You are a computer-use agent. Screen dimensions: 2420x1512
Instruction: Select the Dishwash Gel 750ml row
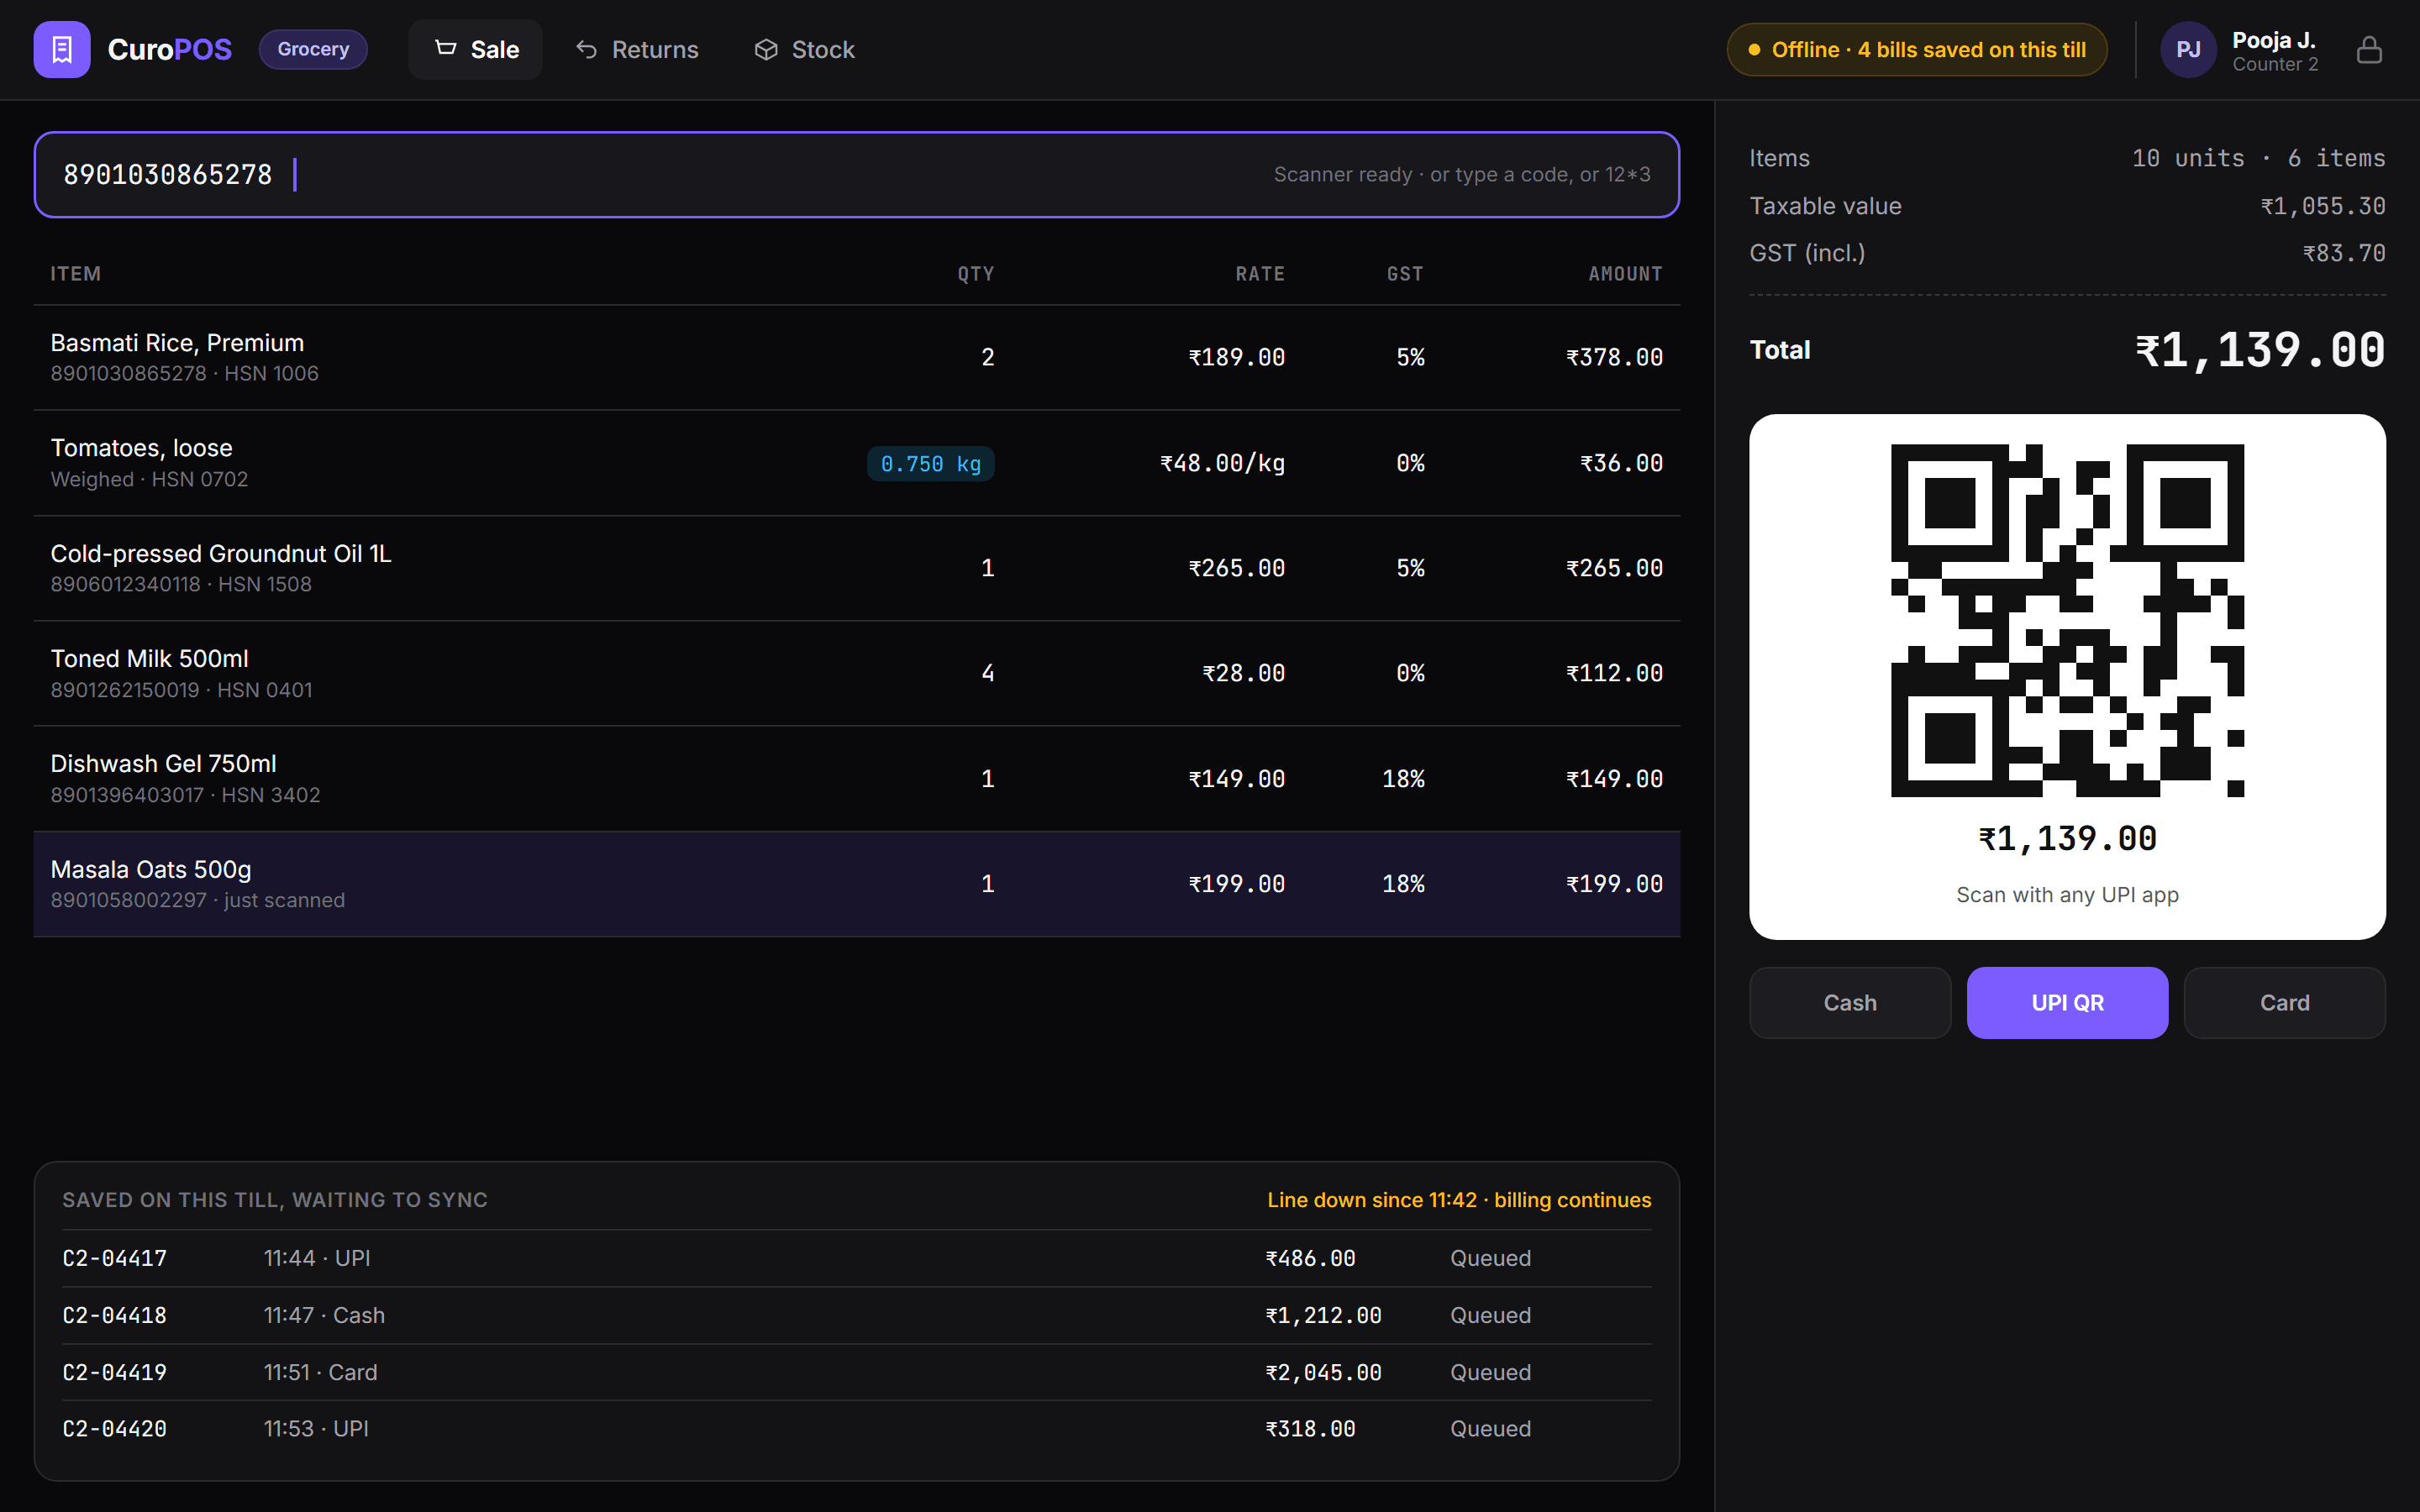tap(857, 778)
